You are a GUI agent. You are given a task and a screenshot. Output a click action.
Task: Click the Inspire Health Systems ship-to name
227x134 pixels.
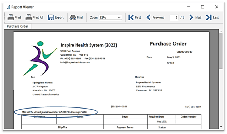pos(148,82)
